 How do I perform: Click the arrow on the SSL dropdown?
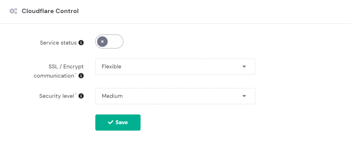pos(244,67)
